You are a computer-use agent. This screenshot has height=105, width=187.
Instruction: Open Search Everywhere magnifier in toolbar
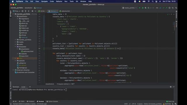click(176, 8)
